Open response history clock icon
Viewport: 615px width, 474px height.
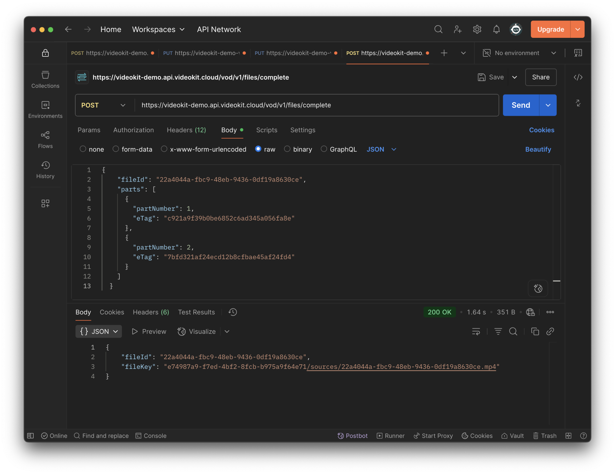[x=233, y=312]
